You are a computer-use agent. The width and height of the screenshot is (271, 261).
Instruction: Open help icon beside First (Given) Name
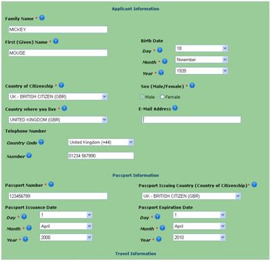pyautogui.click(x=56, y=41)
